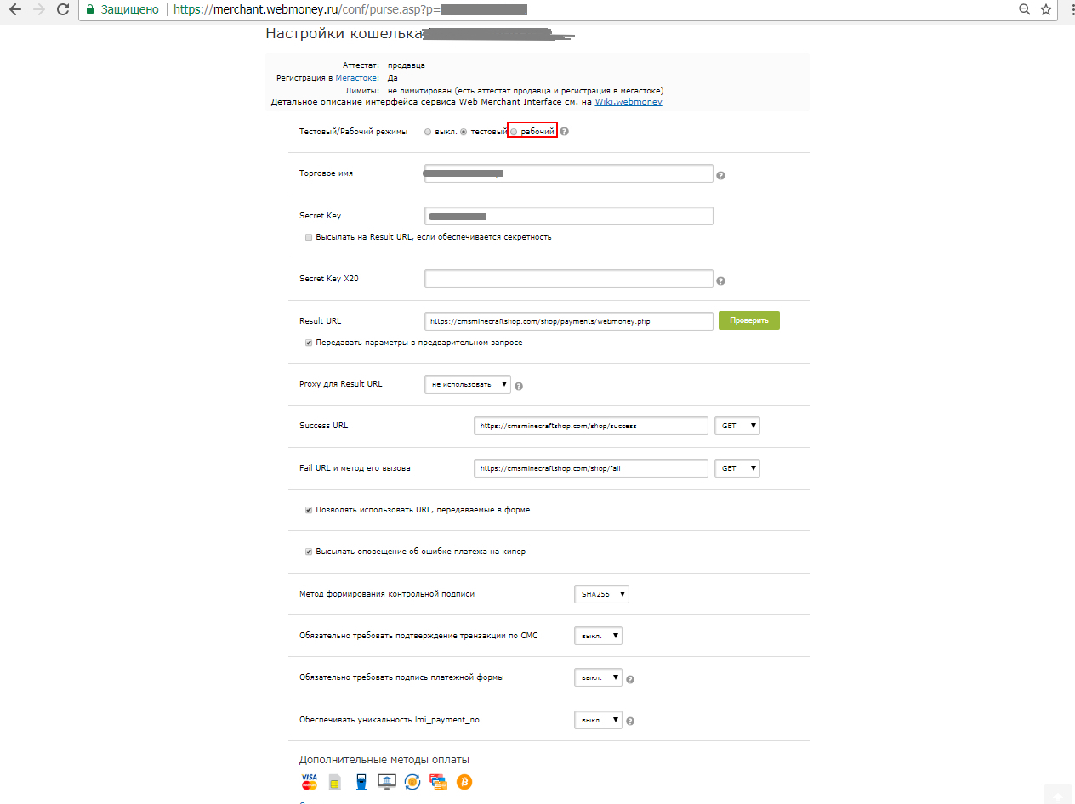
Task: Open the 'Proxy для Result URL' dropdown
Action: point(468,384)
